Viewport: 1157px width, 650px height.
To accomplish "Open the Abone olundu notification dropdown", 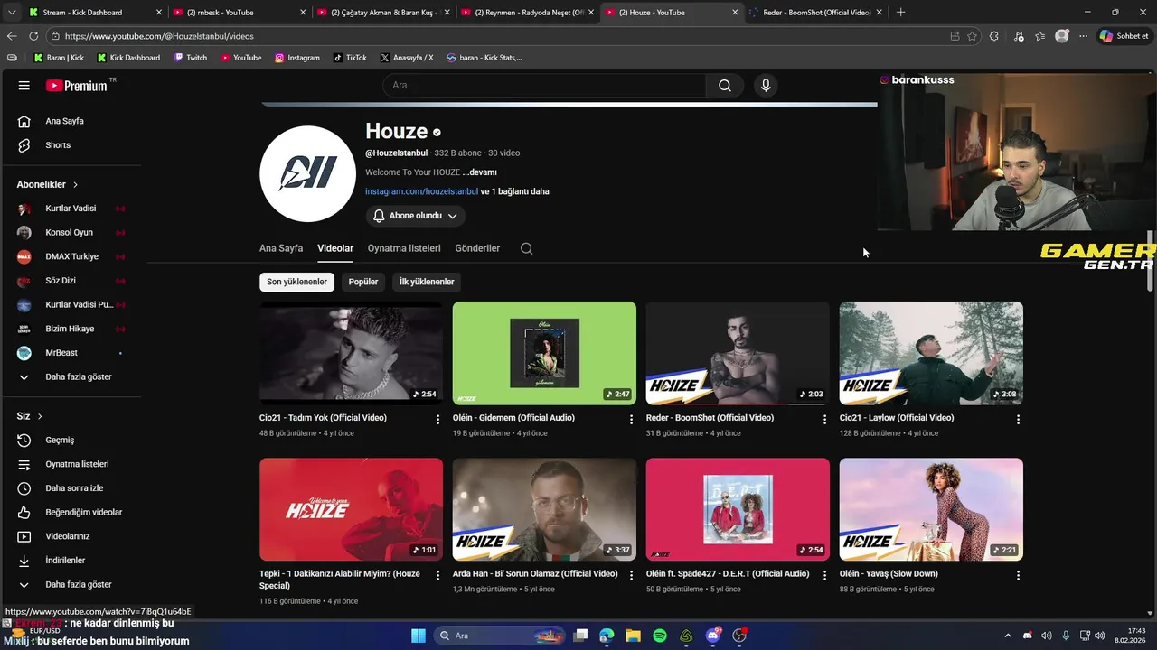I will coord(416,216).
